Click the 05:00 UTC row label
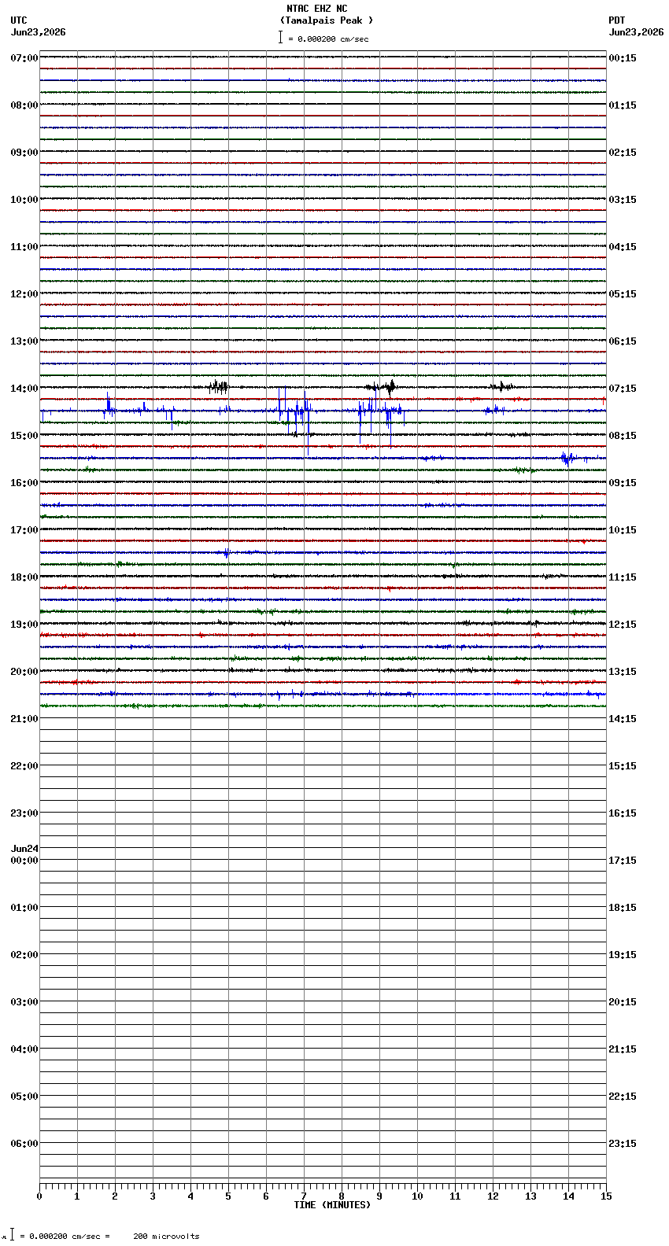The height and width of the screenshot is (1246, 669). click(x=24, y=1097)
